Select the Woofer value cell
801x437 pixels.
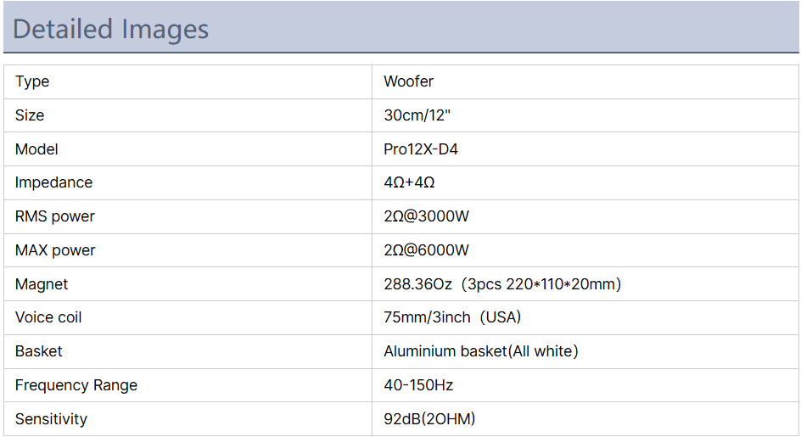pos(408,81)
